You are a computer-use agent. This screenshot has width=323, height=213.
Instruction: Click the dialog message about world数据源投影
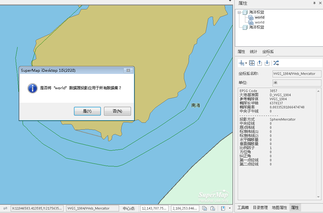point(81,88)
